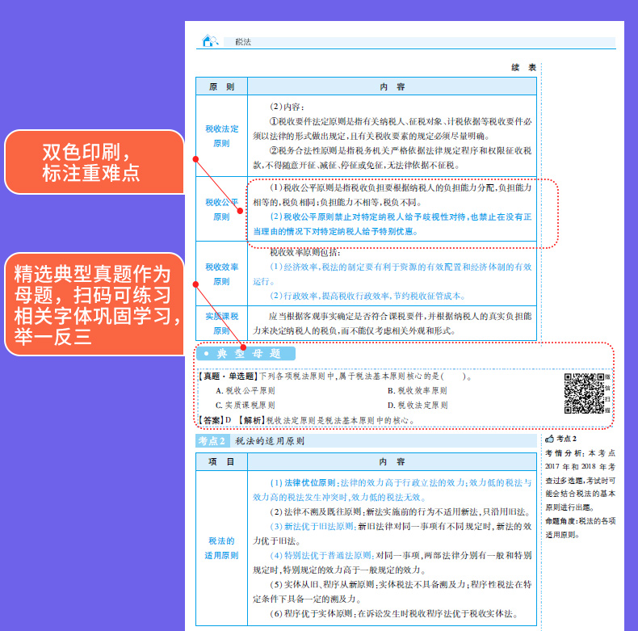
Task: Click the line starting ②税务合法性原则
Action: tap(392, 158)
